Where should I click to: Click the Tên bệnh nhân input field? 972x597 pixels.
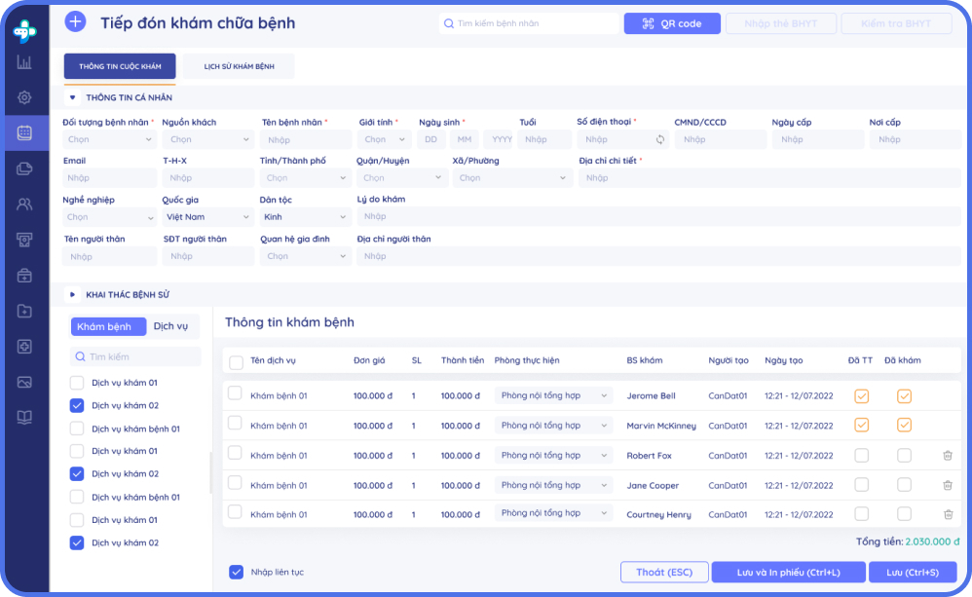click(306, 139)
